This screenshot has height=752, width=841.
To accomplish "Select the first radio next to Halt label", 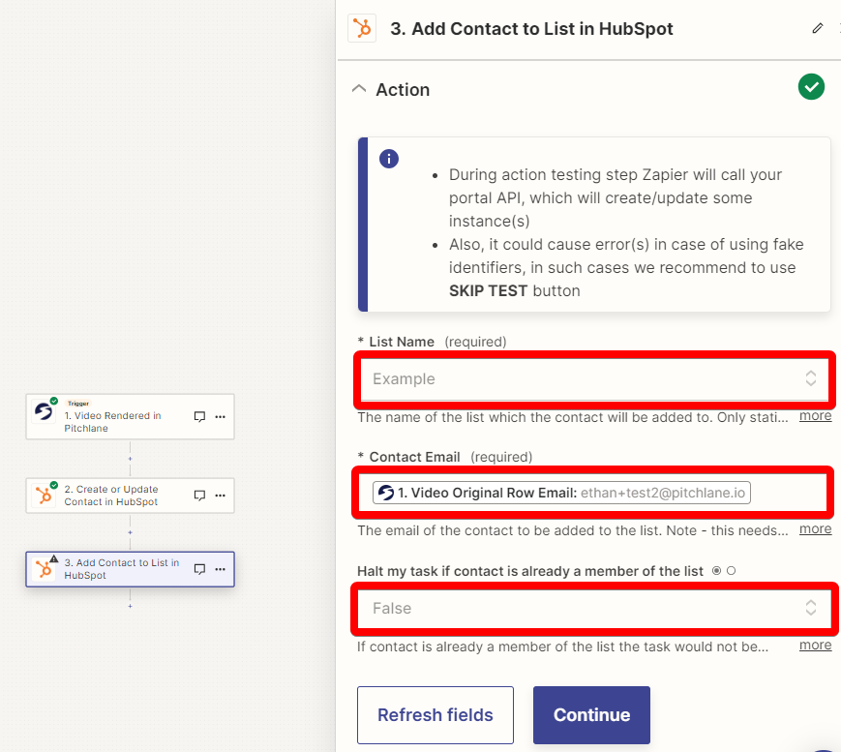I will [716, 571].
